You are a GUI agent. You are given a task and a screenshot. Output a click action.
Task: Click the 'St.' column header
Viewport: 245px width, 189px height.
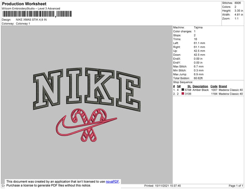[x=189, y=86]
